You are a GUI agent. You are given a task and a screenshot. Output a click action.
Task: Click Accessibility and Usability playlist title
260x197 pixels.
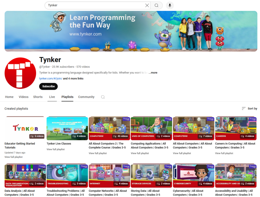coord(234,193)
